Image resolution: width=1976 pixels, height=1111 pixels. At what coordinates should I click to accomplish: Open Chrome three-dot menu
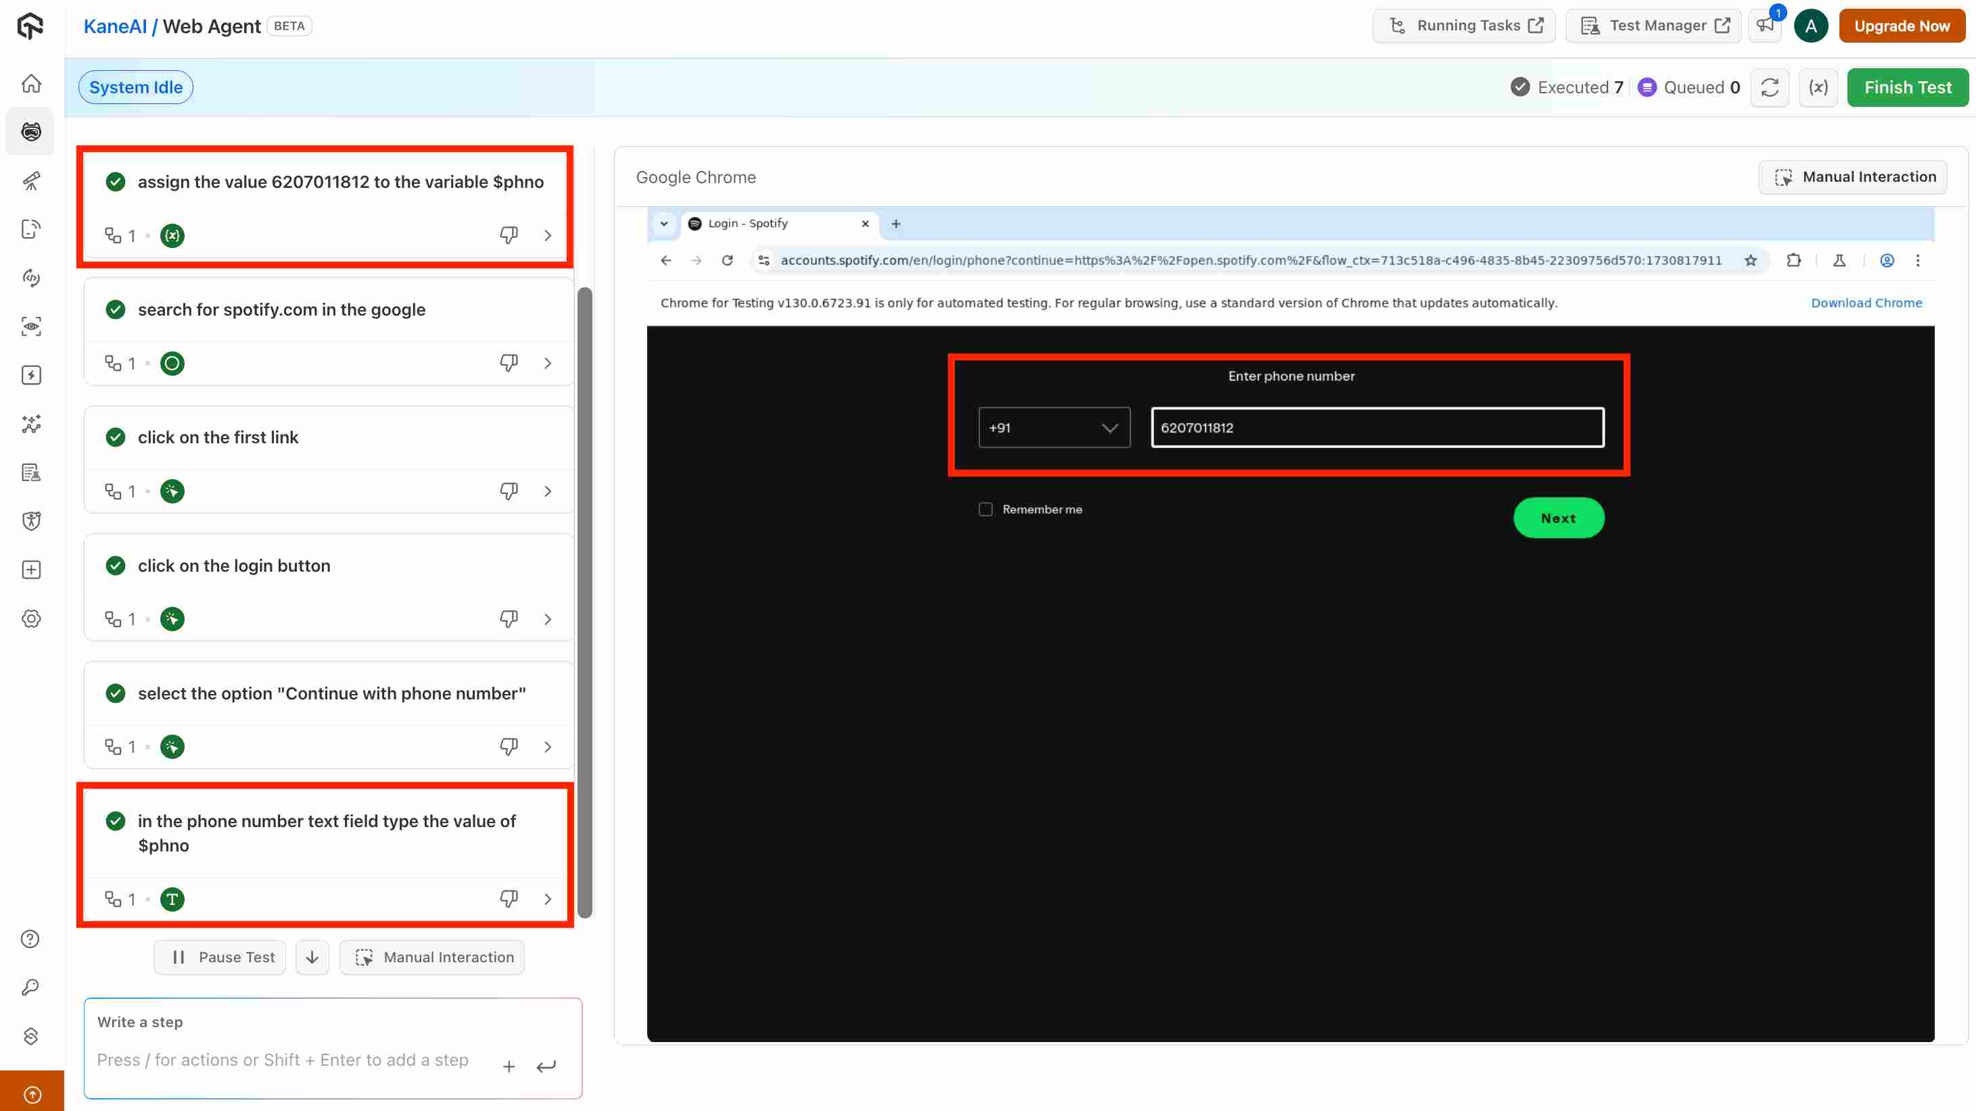(1918, 261)
